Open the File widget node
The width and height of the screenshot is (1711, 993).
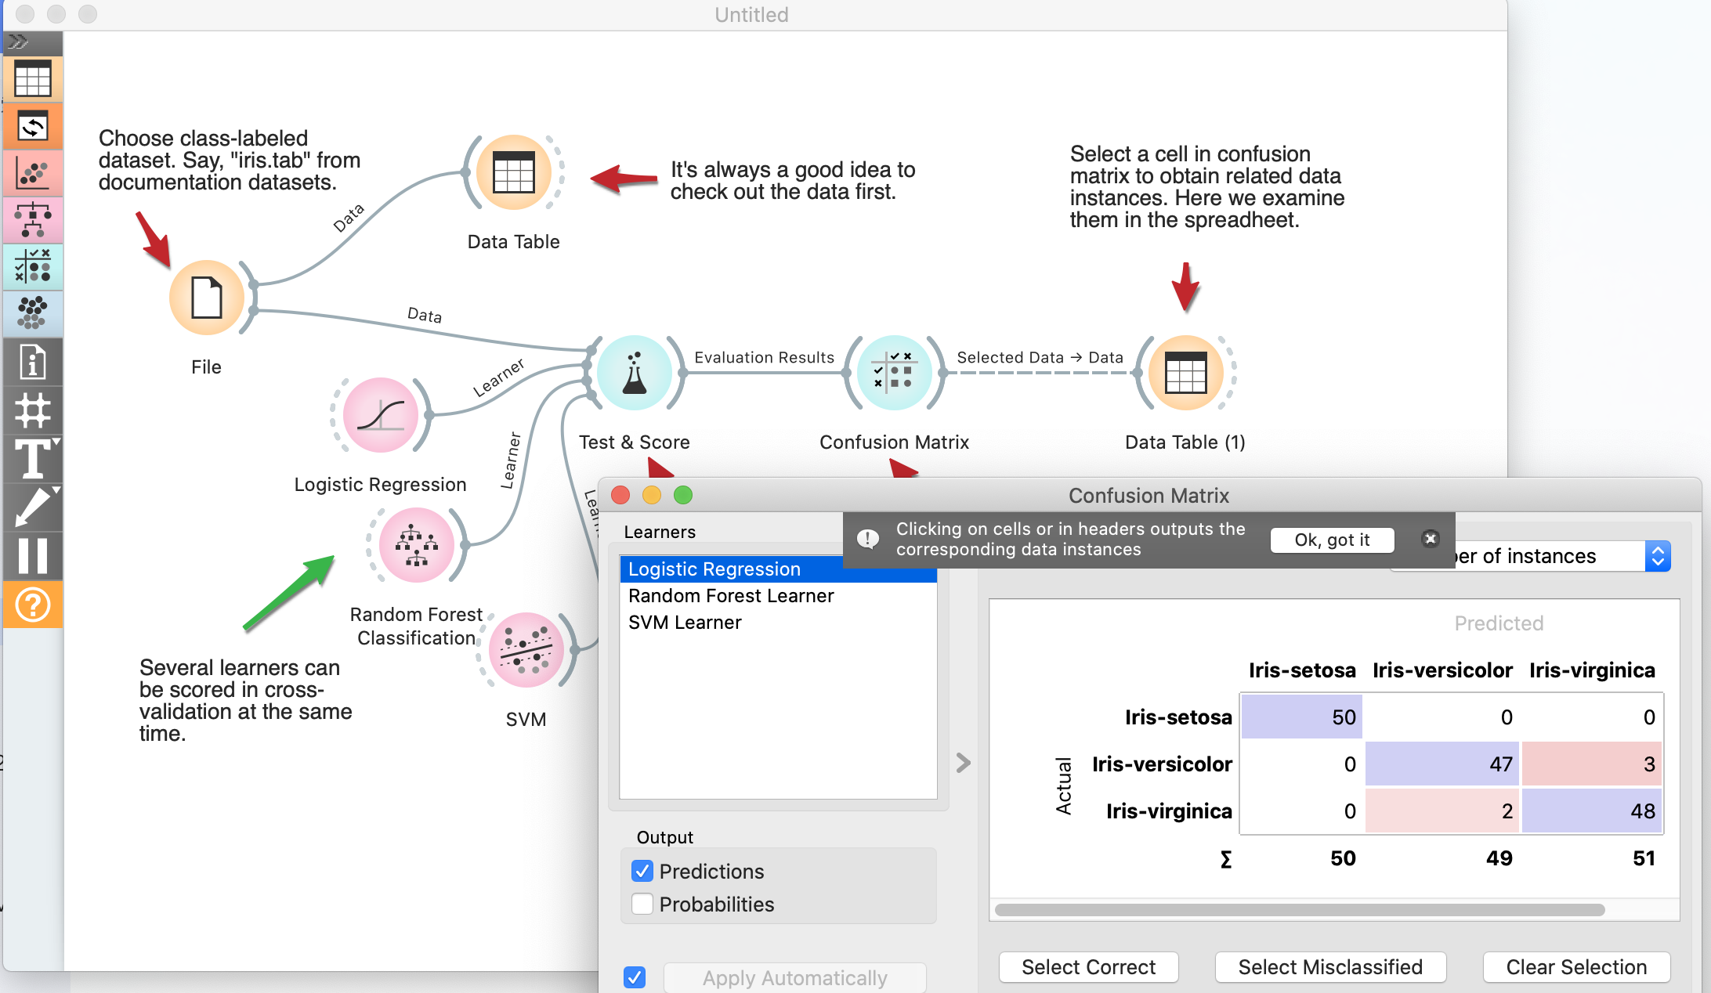click(x=207, y=298)
